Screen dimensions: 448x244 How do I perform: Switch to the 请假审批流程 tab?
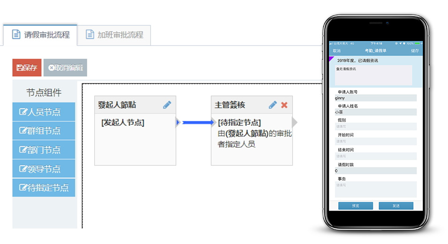point(40,35)
